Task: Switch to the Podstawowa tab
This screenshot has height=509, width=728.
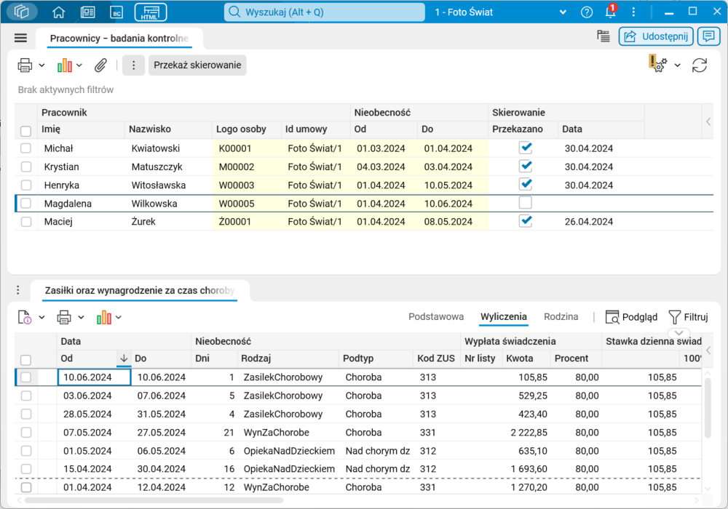Action: [436, 317]
